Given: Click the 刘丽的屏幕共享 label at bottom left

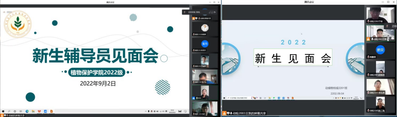Looking at the screenshot, I should (x=16, y=115).
